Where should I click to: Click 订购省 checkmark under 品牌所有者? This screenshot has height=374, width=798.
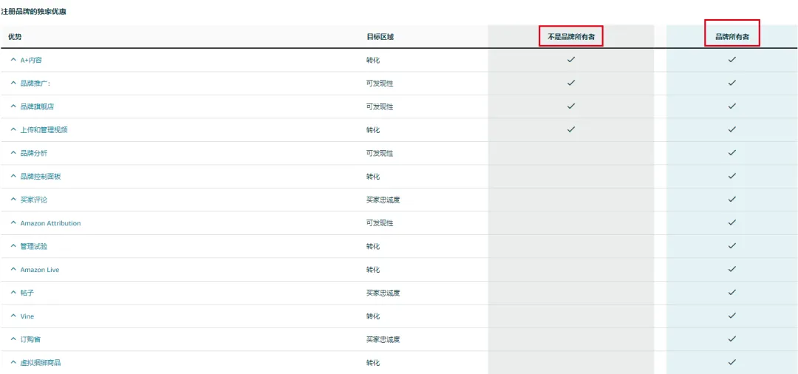[731, 339]
